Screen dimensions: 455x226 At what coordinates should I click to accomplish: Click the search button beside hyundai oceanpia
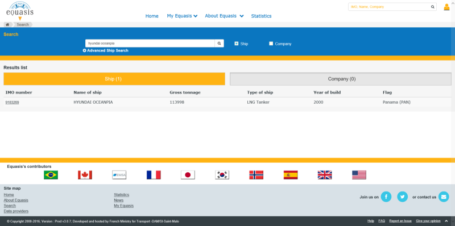[219, 44]
